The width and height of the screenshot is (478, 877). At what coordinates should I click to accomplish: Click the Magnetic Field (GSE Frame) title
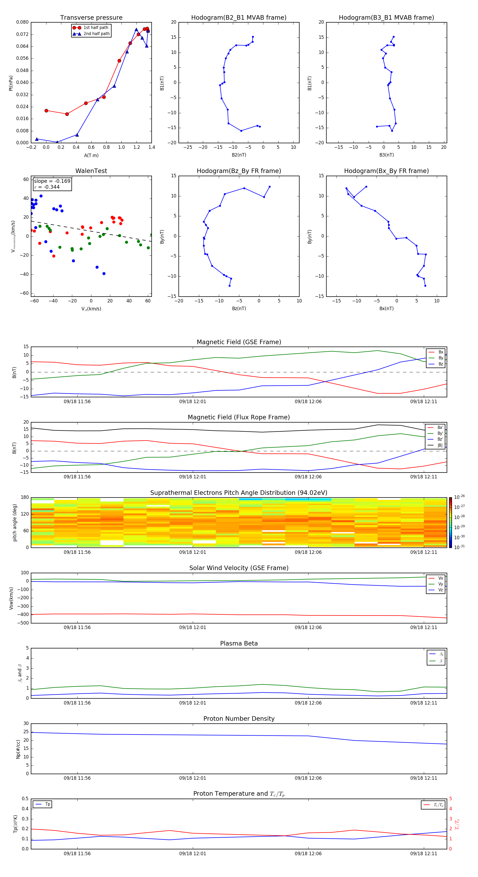tap(239, 342)
